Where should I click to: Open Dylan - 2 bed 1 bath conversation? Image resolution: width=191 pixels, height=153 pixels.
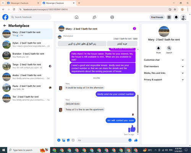27,45
